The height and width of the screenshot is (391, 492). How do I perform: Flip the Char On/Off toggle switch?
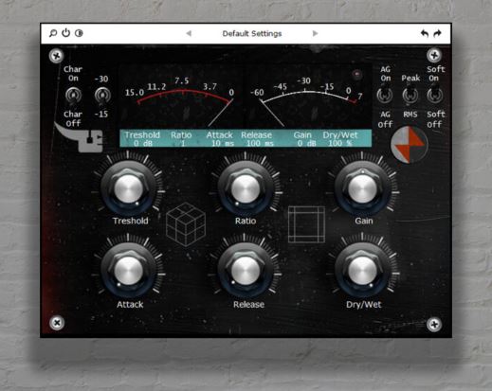click(73, 96)
